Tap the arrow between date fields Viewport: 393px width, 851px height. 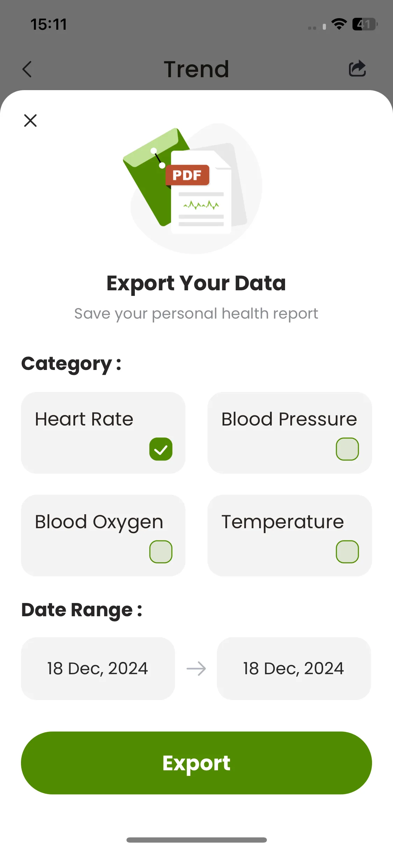coord(196,669)
